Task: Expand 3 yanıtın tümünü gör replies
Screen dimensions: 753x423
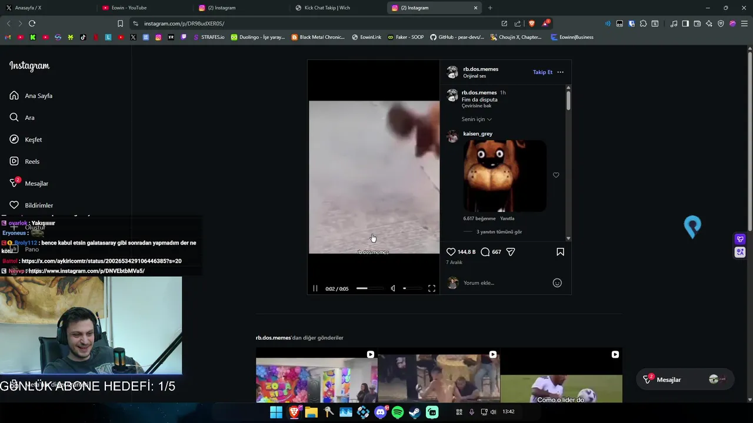Action: [x=499, y=232]
